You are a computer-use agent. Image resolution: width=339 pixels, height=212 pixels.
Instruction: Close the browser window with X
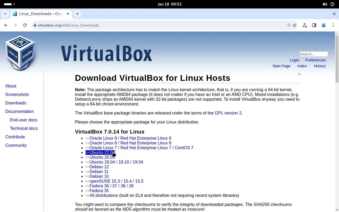[334, 14]
